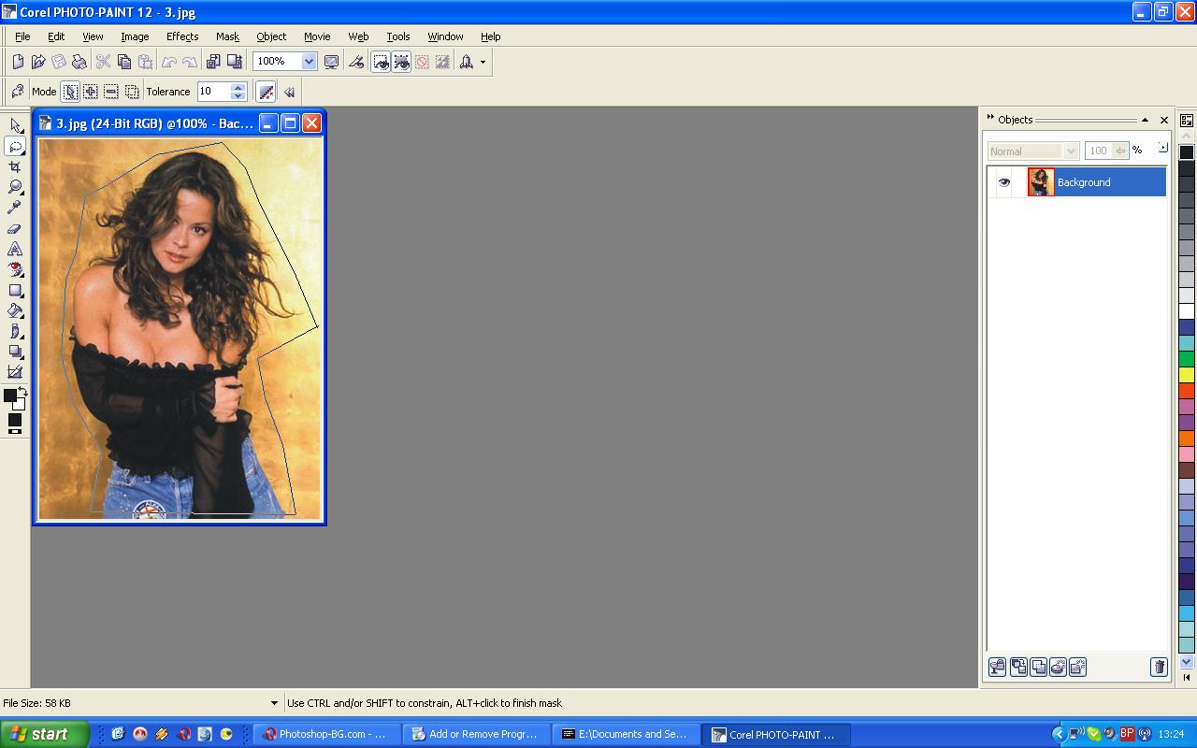Image resolution: width=1197 pixels, height=748 pixels.
Task: Select the Eyedropper tool
Action: click(x=15, y=208)
